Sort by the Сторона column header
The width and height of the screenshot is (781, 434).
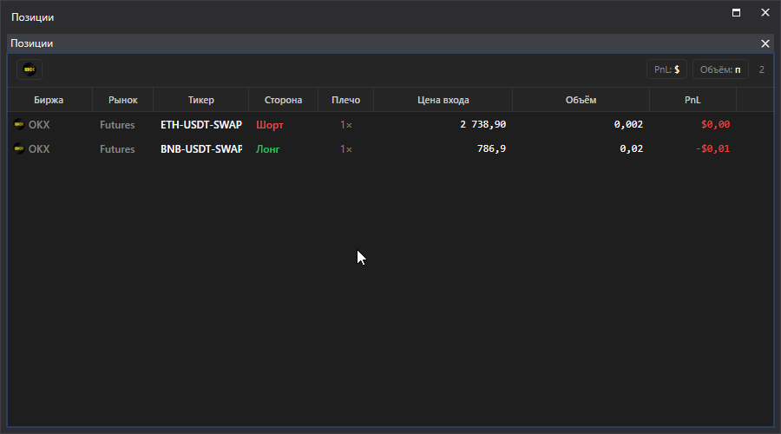pos(283,100)
